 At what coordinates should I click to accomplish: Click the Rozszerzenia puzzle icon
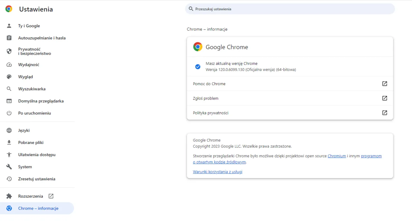point(9,196)
